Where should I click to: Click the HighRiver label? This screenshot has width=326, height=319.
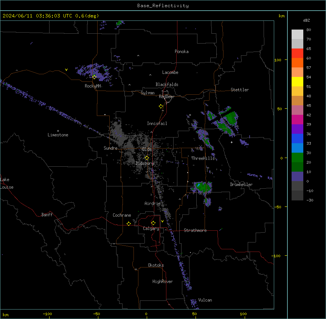point(163,281)
